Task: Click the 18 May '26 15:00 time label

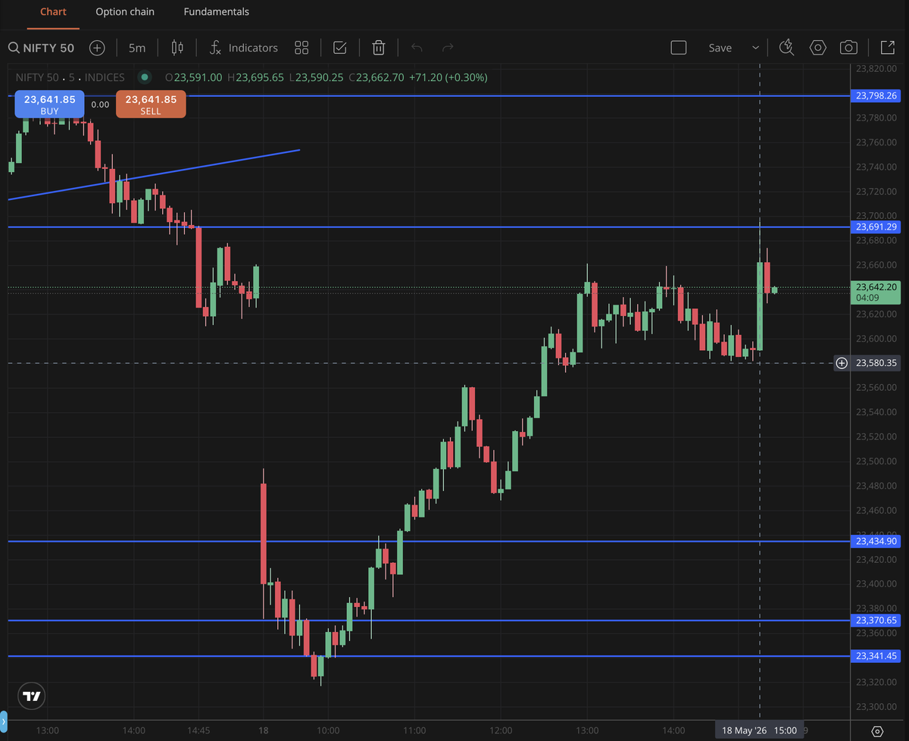Action: tap(759, 730)
